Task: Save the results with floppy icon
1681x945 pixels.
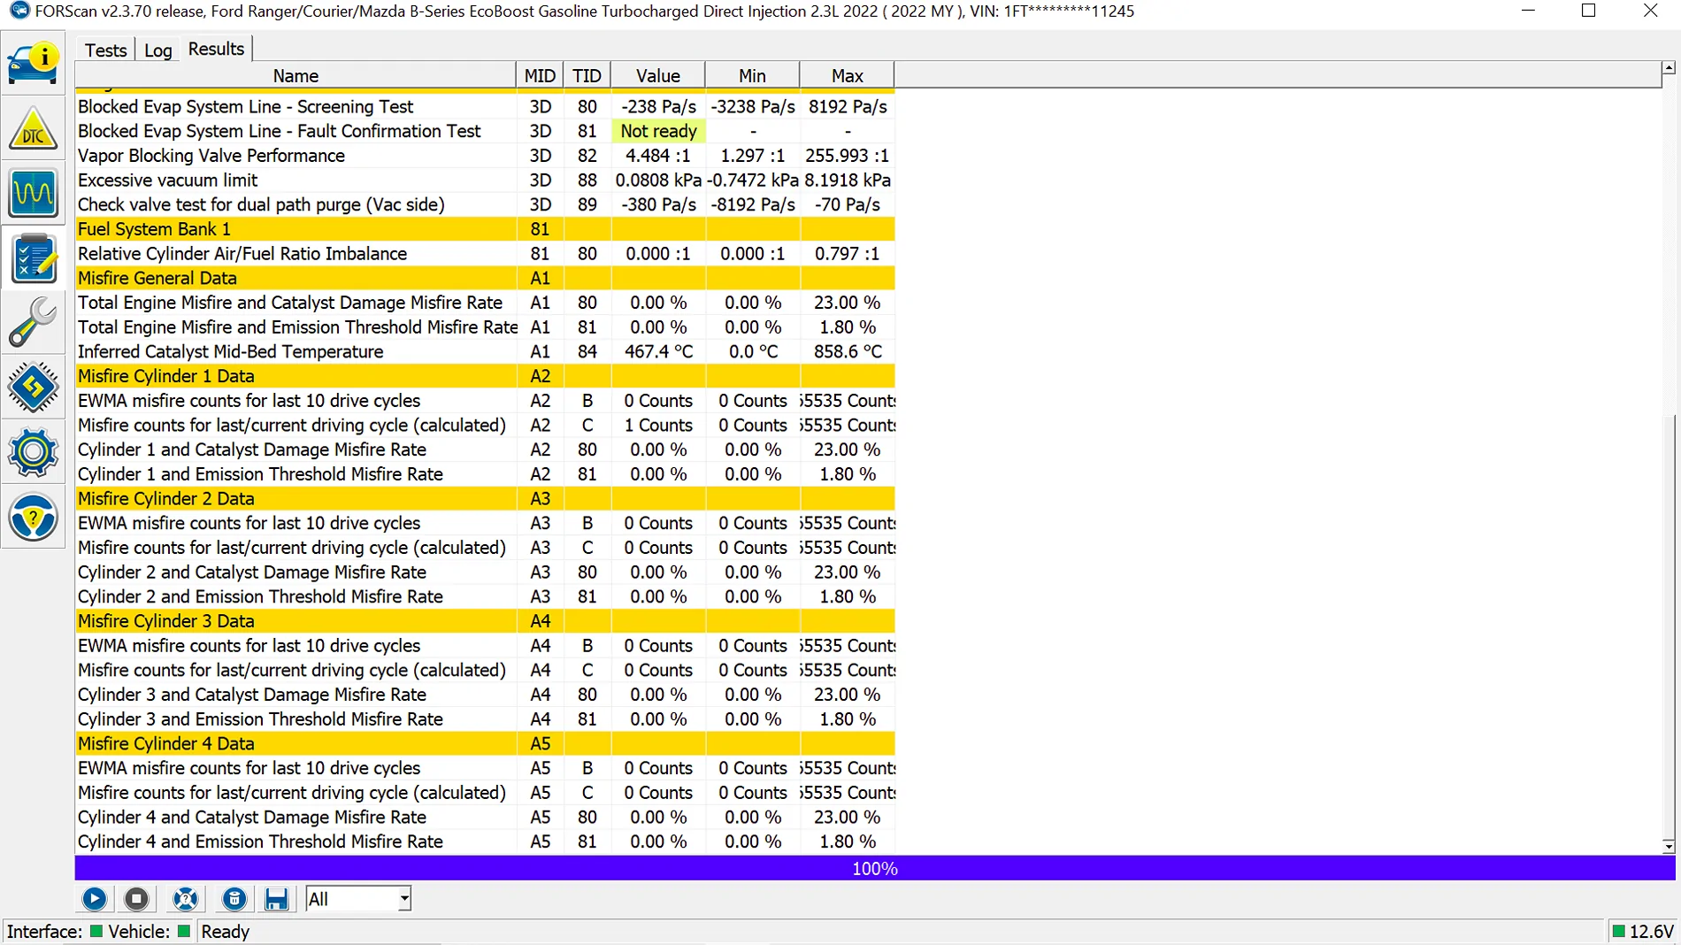Action: coord(276,899)
